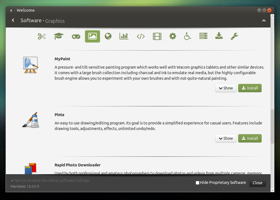Viewport: 280px width, 200px height.
Task: Install the MyPaint painting program
Action: (250, 88)
